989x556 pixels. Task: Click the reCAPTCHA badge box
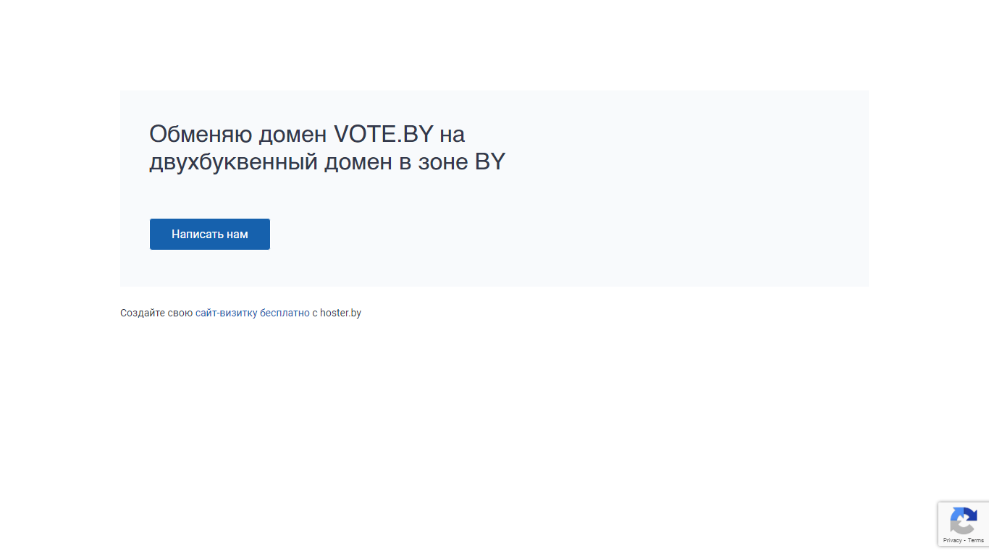pos(964,524)
